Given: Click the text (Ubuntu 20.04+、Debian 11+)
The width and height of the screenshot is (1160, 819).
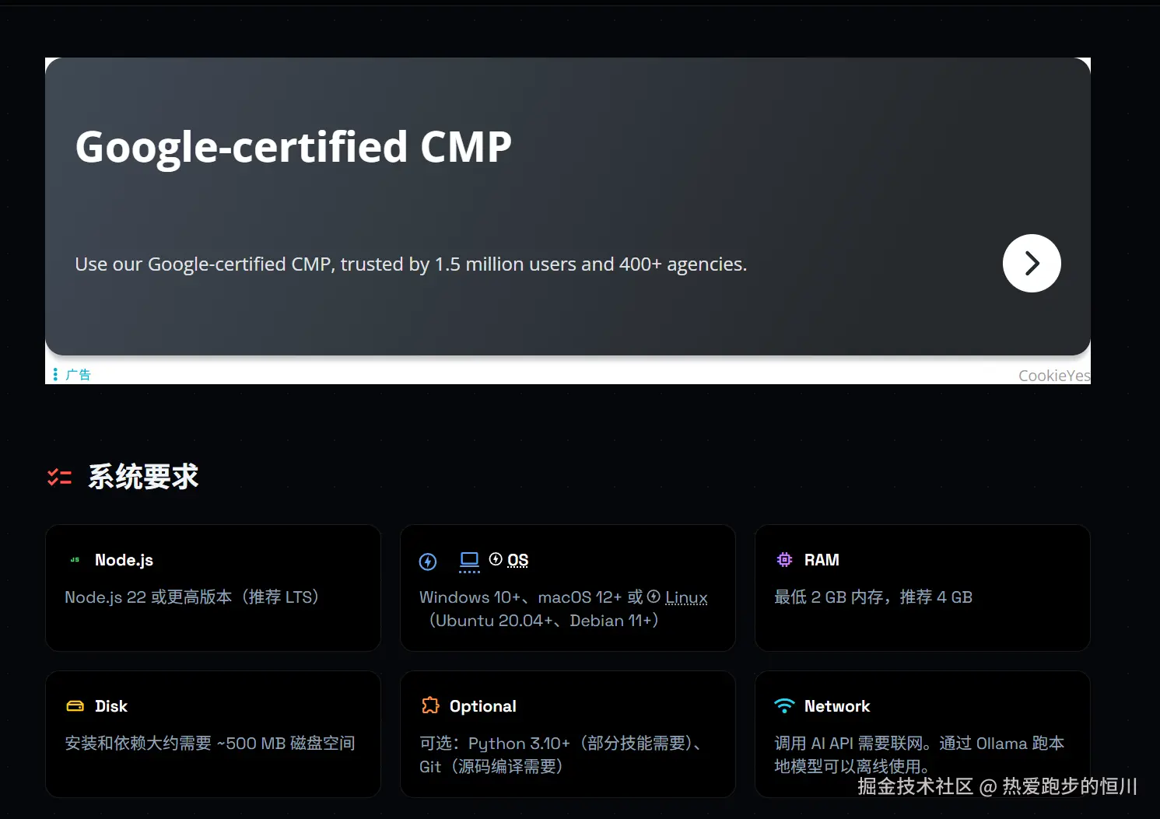Looking at the screenshot, I should pos(543,621).
